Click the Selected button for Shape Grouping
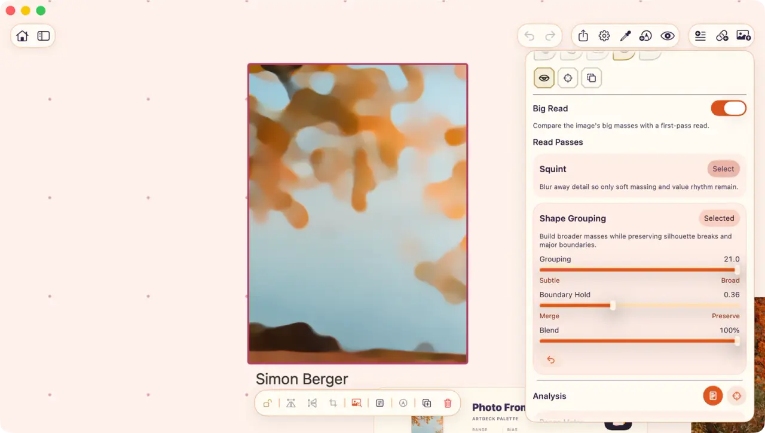 coord(719,218)
